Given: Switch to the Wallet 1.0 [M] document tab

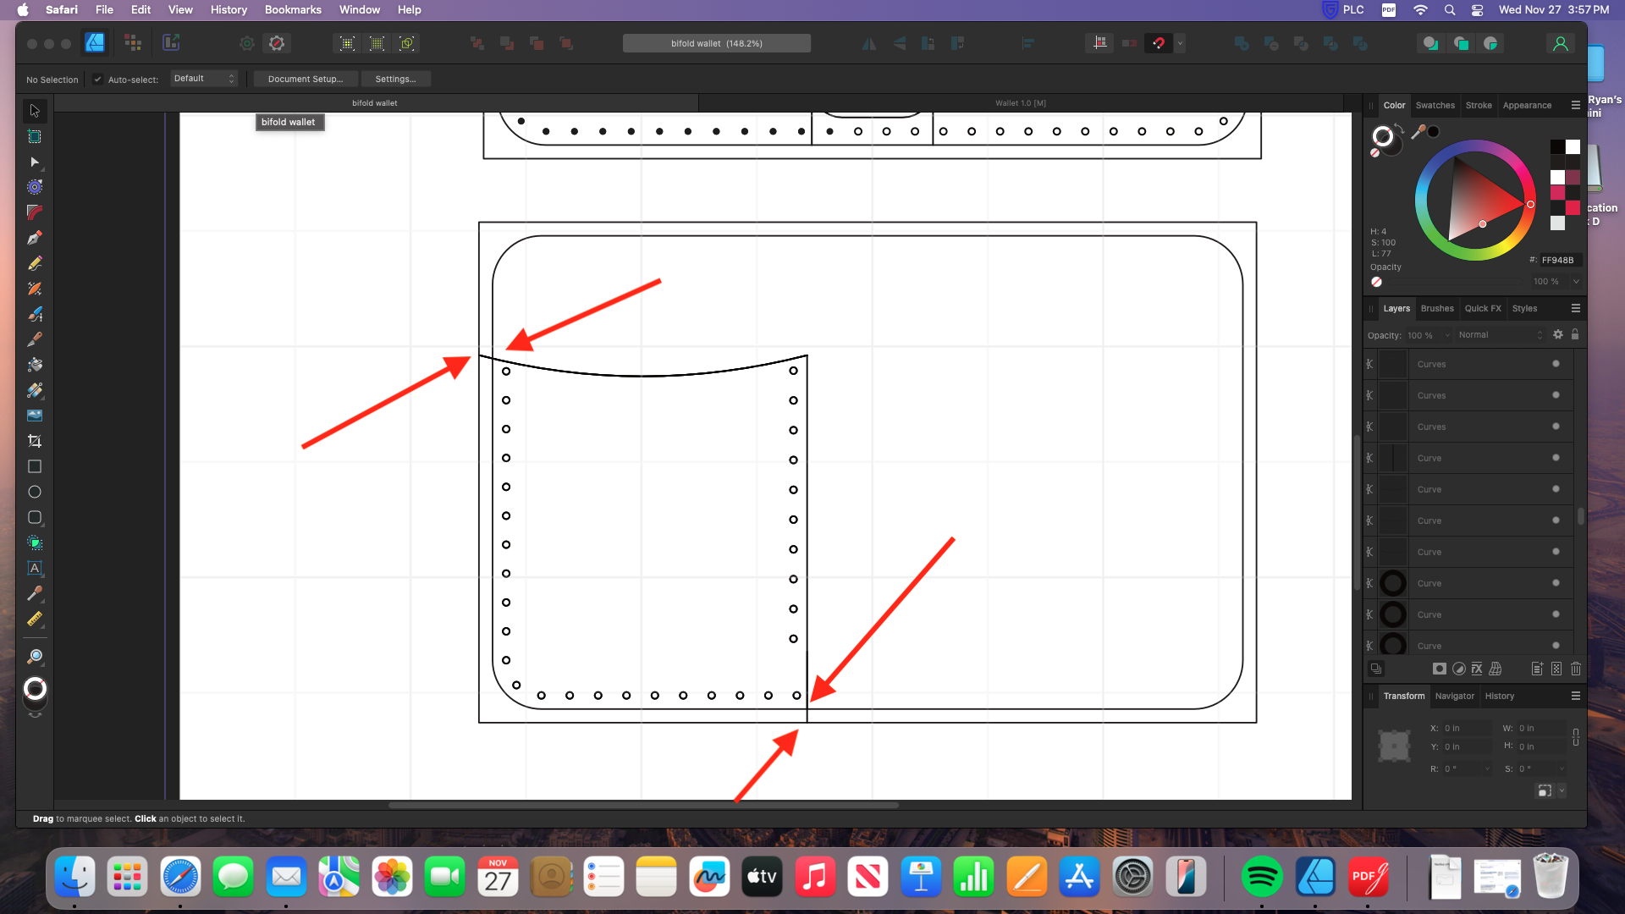Looking at the screenshot, I should (x=1021, y=103).
